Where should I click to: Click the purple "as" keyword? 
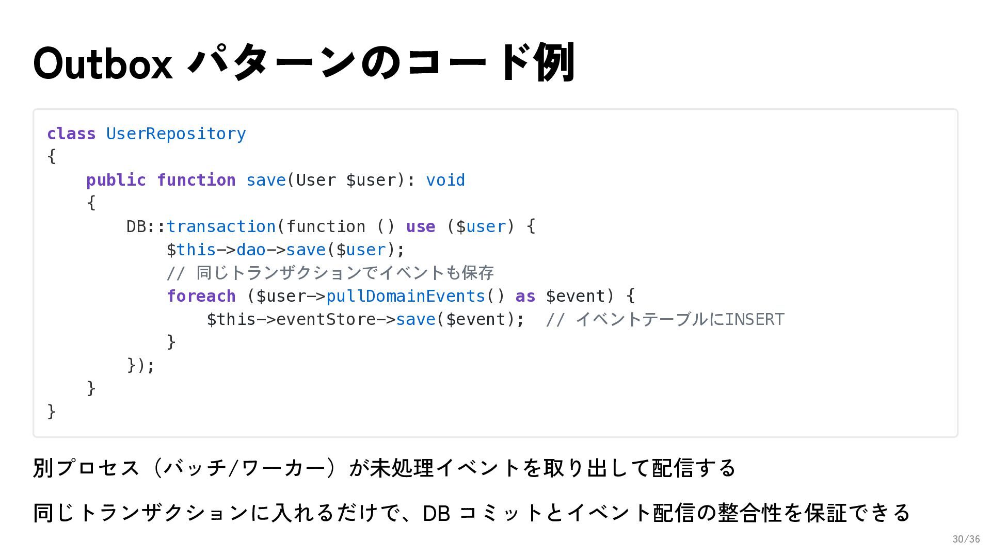pos(525,296)
